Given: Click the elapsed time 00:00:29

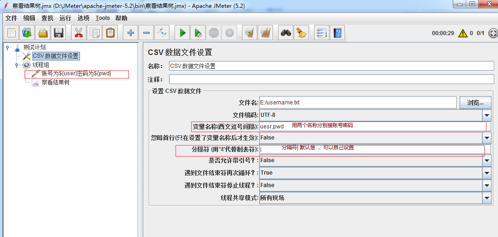Looking at the screenshot, I should [x=443, y=33].
